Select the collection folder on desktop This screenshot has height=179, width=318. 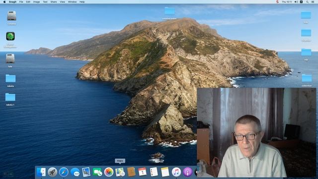click(x=307, y=78)
